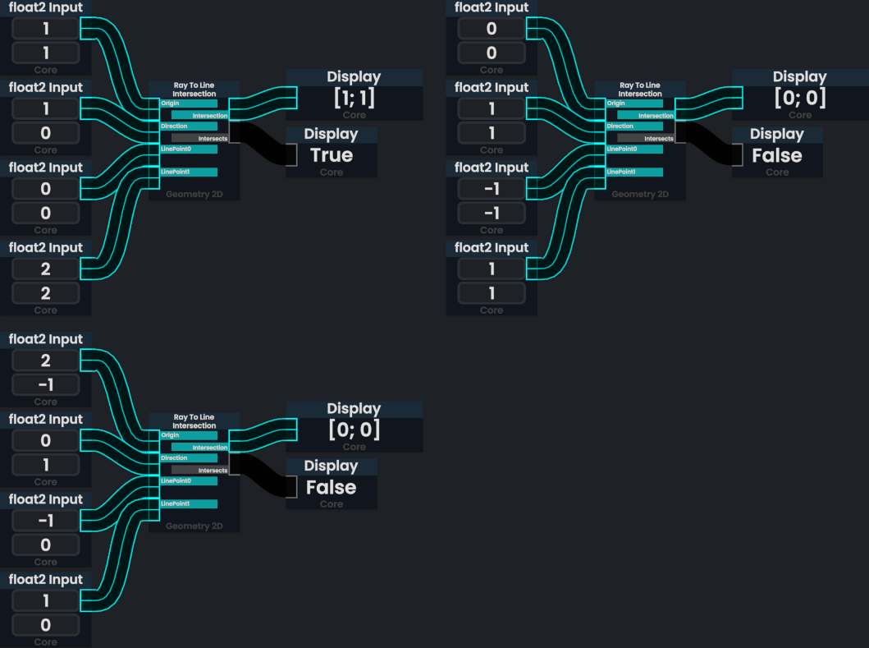The image size is (869, 648).
Task: Click Direction port on top-right intersection node
Action: (x=634, y=126)
